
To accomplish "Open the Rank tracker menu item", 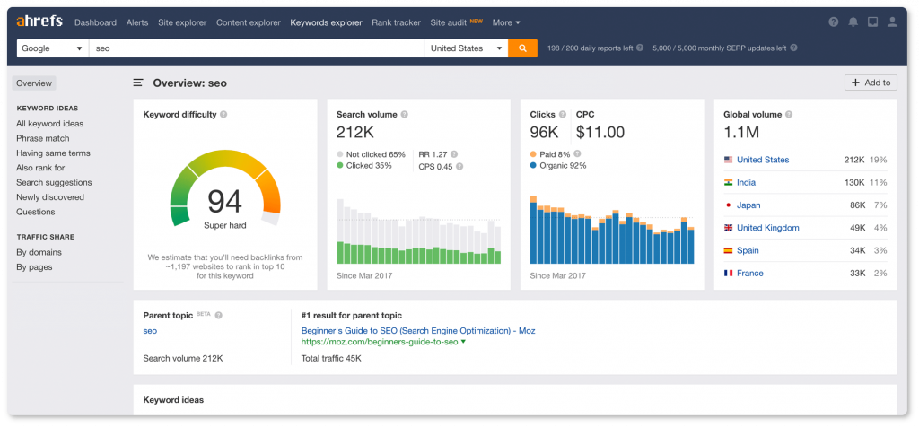I will 396,22.
